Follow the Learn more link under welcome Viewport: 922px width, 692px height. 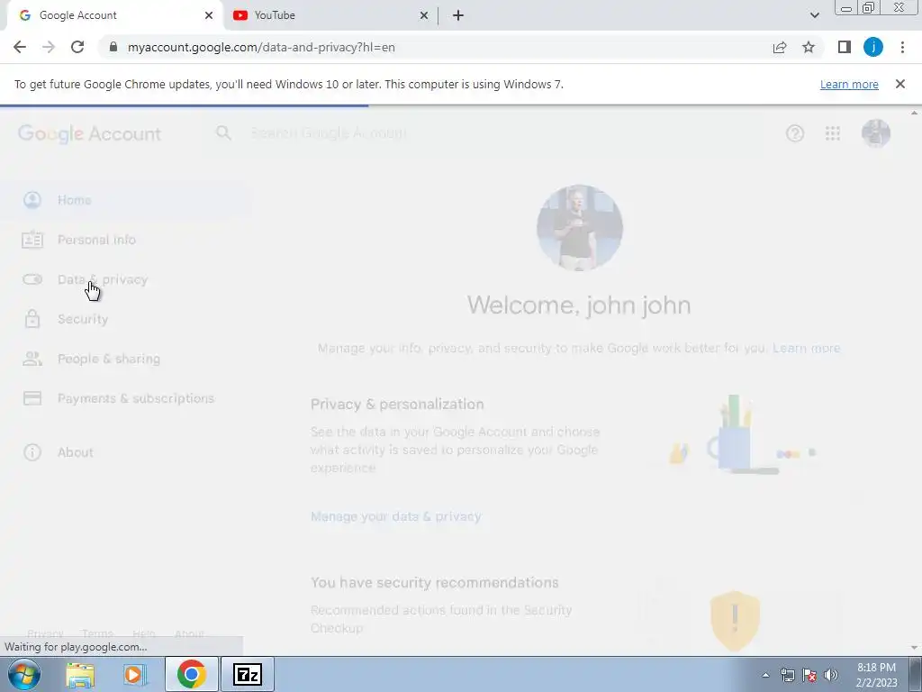point(806,349)
